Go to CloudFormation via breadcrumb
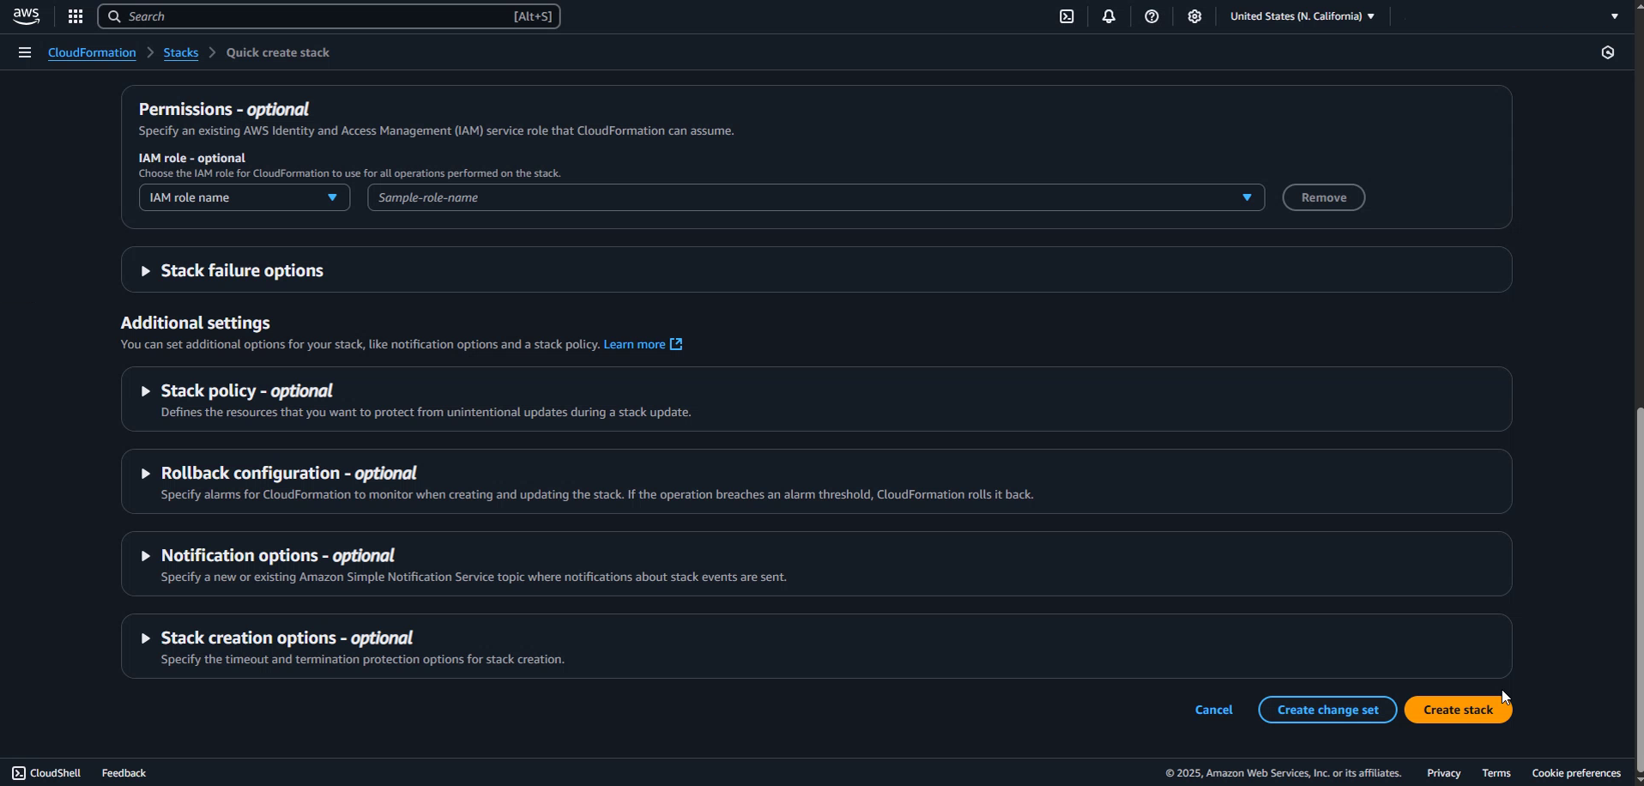 point(92,52)
